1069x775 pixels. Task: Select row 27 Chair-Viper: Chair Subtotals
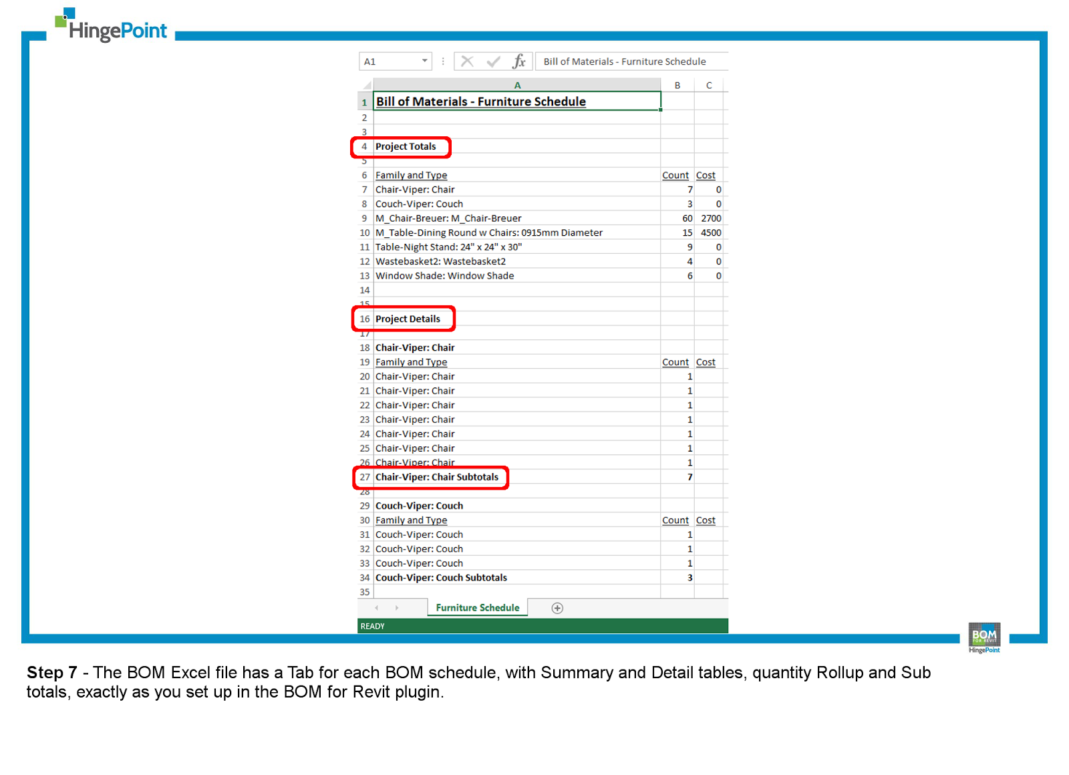(437, 477)
